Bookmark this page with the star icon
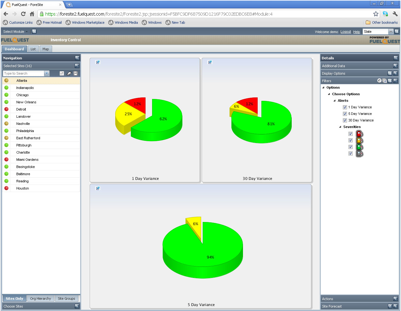This screenshot has height=311, width=401. tap(376, 14)
